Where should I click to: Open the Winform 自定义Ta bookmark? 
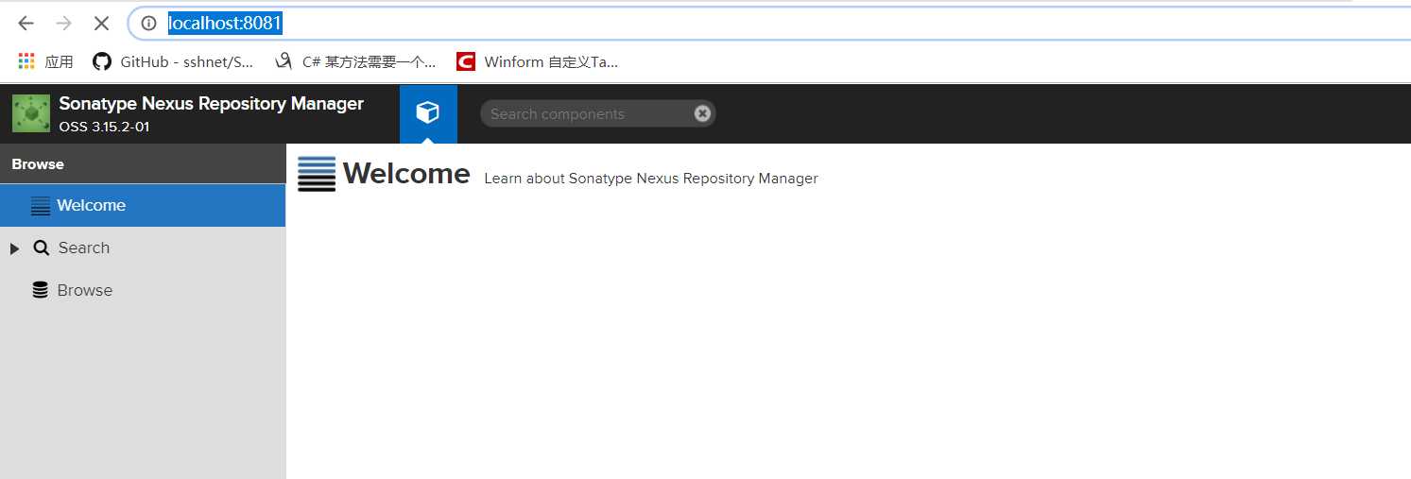coord(537,61)
